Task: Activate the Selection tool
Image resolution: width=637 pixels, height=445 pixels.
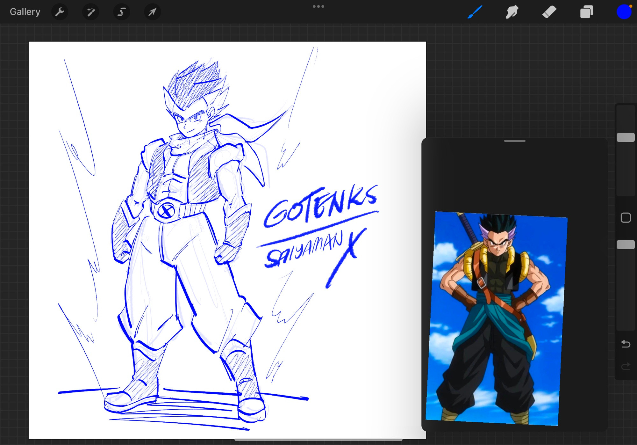Action: coord(122,12)
